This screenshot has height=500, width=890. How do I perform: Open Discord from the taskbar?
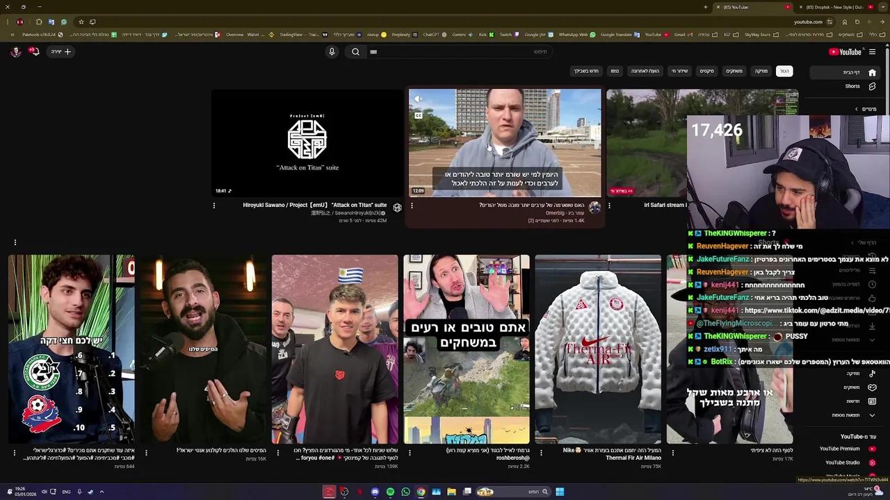[x=375, y=492]
